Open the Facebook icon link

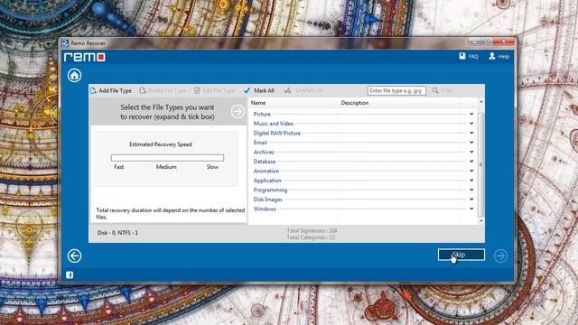click(70, 274)
